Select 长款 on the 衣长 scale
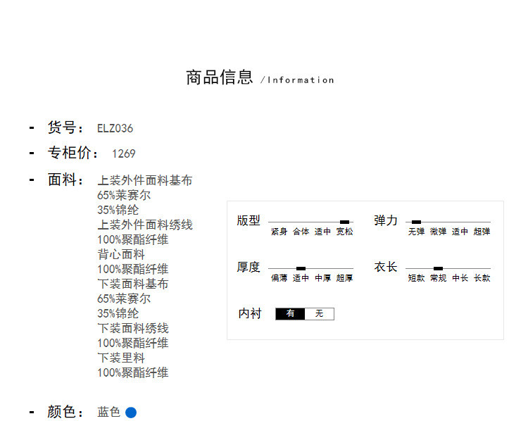 click(482, 278)
